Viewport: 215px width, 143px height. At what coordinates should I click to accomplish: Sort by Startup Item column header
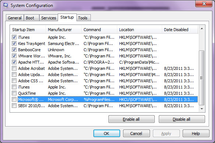pos(28,30)
